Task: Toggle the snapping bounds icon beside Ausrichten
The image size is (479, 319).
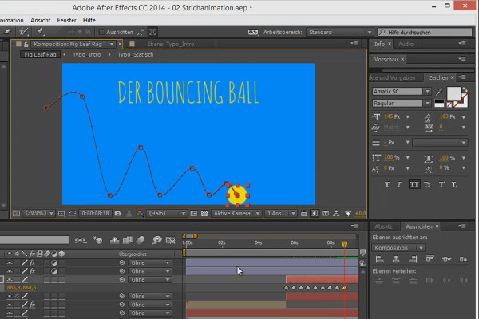Action: click(x=152, y=32)
